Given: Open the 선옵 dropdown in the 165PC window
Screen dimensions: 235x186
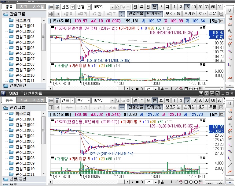Looking at the screenshot, I should coord(72,7).
